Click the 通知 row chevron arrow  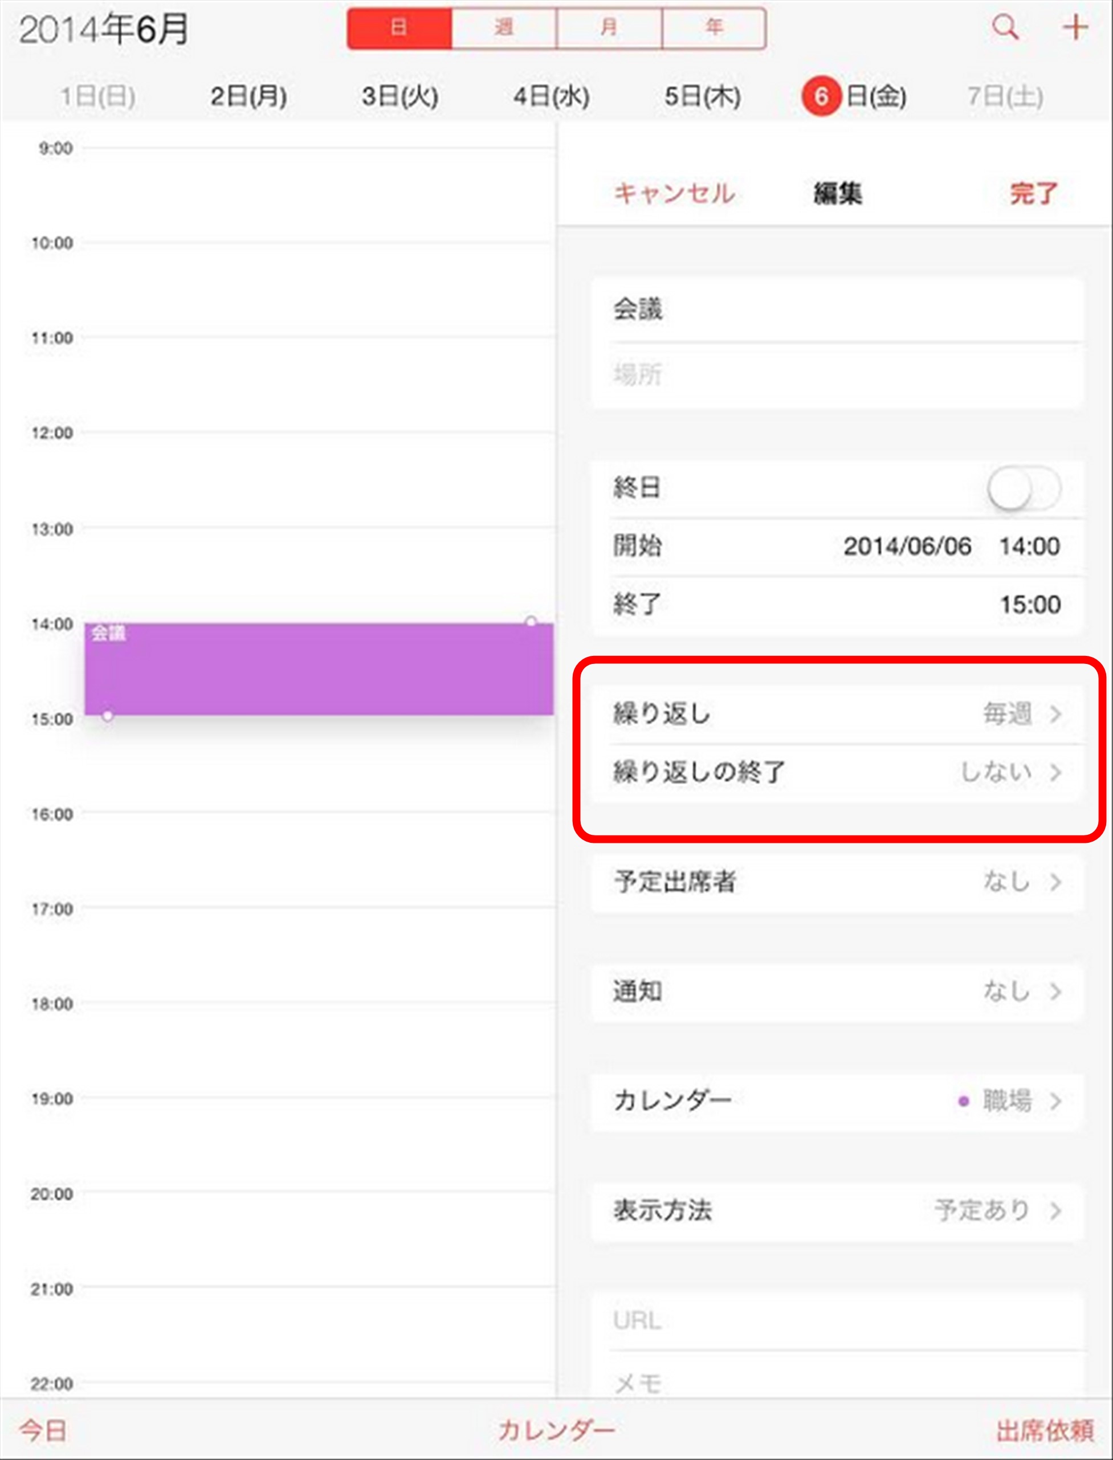click(x=1056, y=992)
